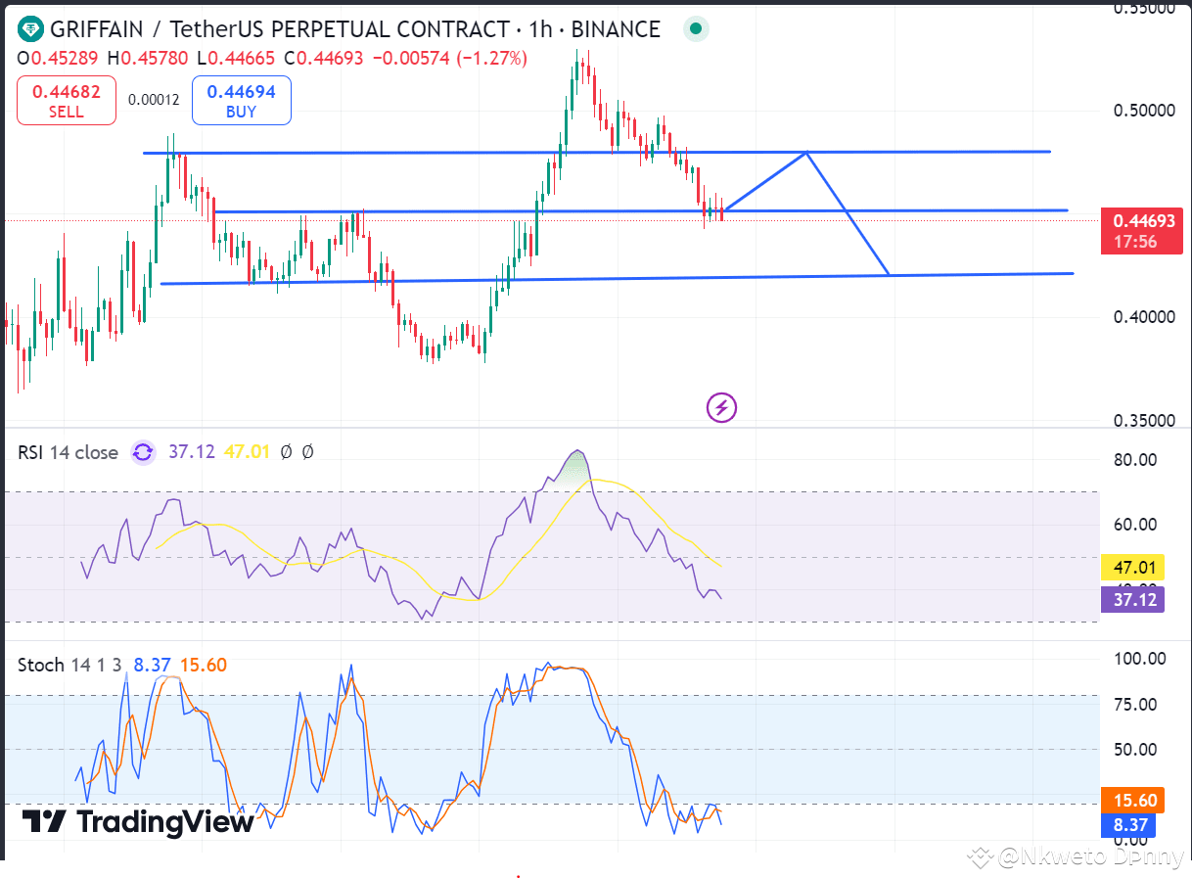
Task: Click the orange 15.60 Stoch value badge
Action: point(1132,801)
